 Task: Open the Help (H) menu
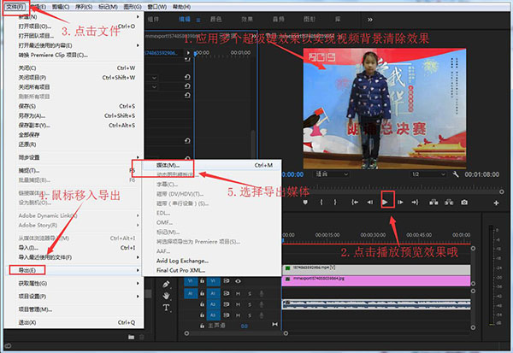pyautogui.click(x=181, y=7)
